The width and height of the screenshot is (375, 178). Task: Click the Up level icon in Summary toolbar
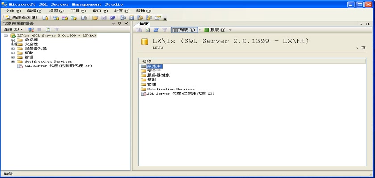[139, 30]
